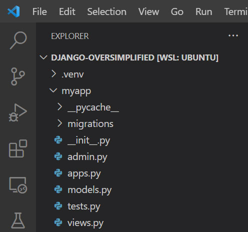Open the Go menu
Screen dimensions: 248x232
pyautogui.click(x=177, y=11)
